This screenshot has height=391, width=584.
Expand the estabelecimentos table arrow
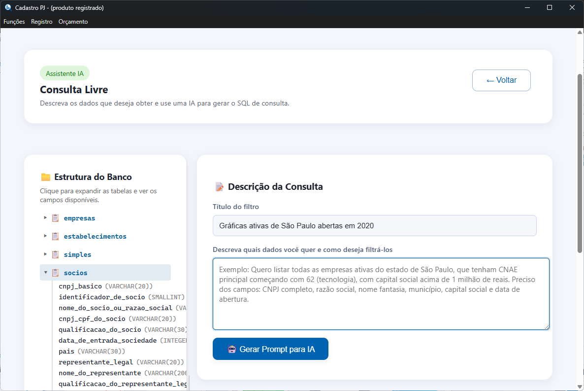pyautogui.click(x=45, y=236)
